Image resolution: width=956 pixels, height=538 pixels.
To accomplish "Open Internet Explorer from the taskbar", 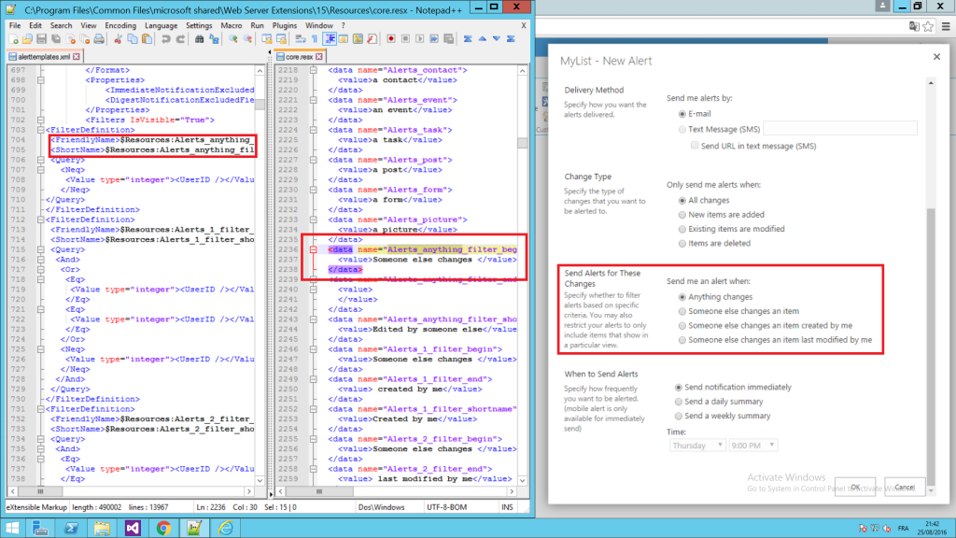I will point(226,528).
